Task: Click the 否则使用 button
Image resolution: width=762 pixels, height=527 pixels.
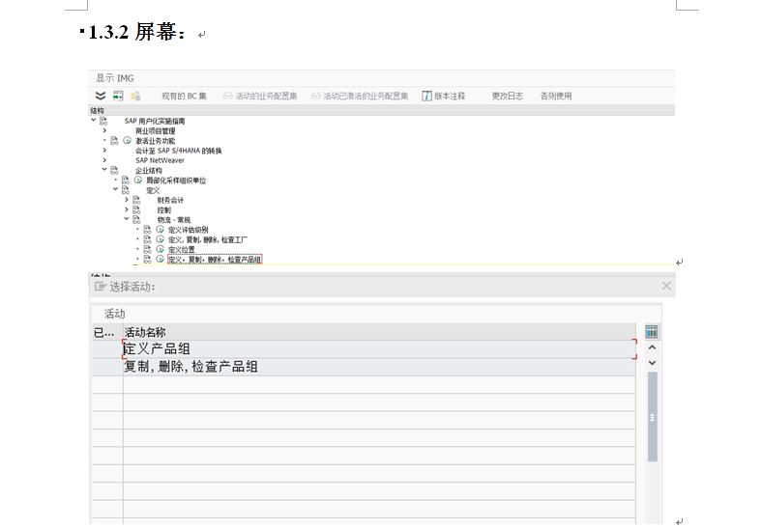Action: click(556, 97)
